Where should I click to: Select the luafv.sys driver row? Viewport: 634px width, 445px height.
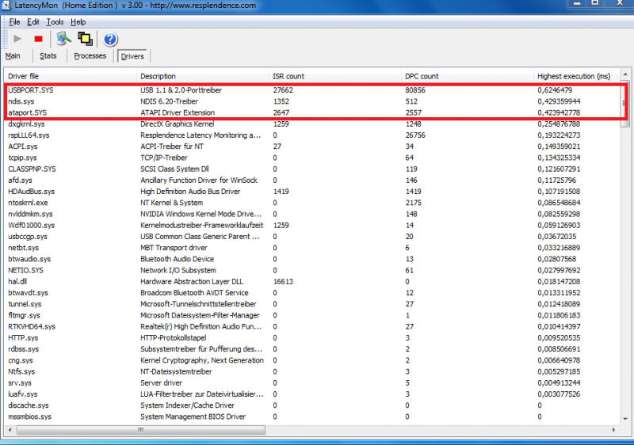coord(311,394)
